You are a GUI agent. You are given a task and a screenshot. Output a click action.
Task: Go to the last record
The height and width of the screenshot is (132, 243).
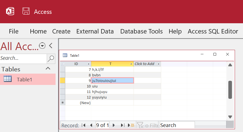(122, 125)
